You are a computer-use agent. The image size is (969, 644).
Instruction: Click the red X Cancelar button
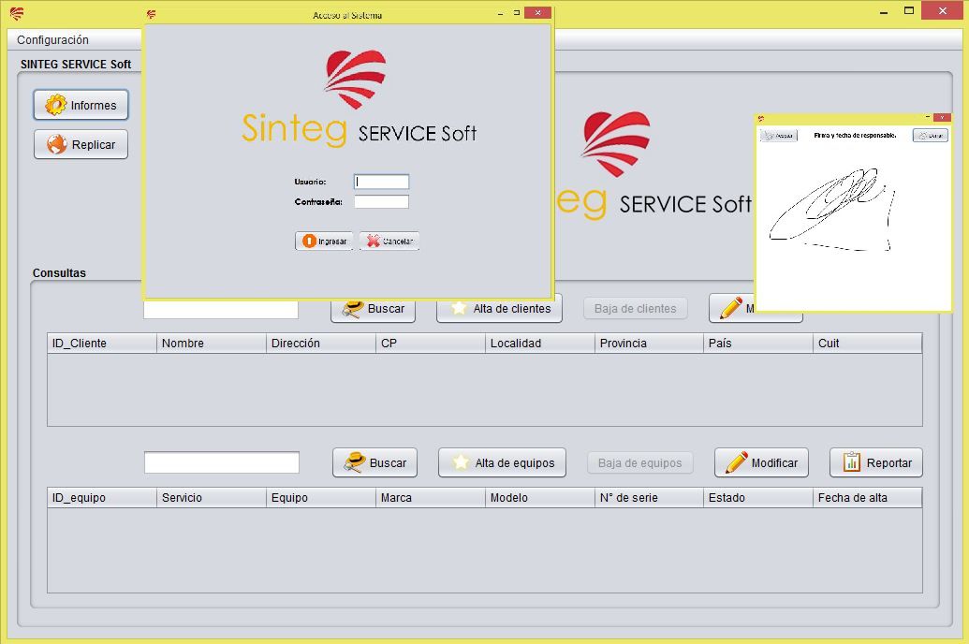[389, 241]
